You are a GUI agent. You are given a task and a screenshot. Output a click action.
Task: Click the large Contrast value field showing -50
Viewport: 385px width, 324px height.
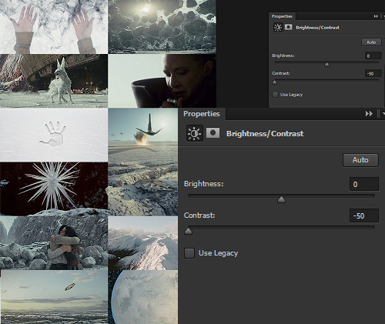pos(364,215)
